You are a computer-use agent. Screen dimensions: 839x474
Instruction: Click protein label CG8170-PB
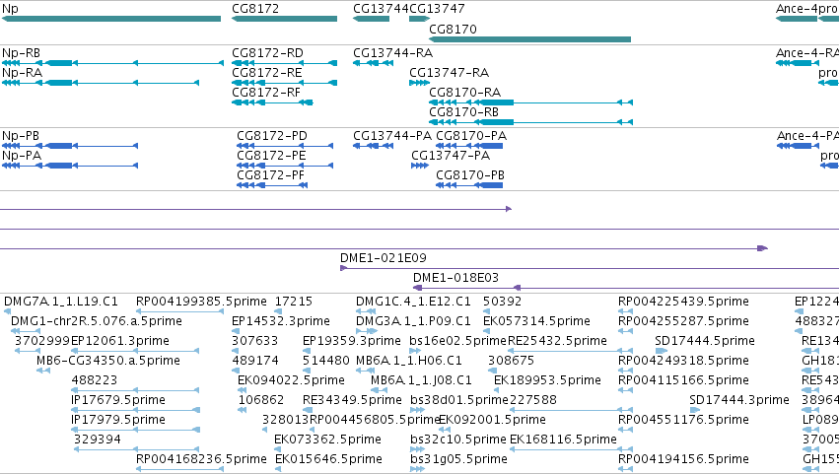470,175
